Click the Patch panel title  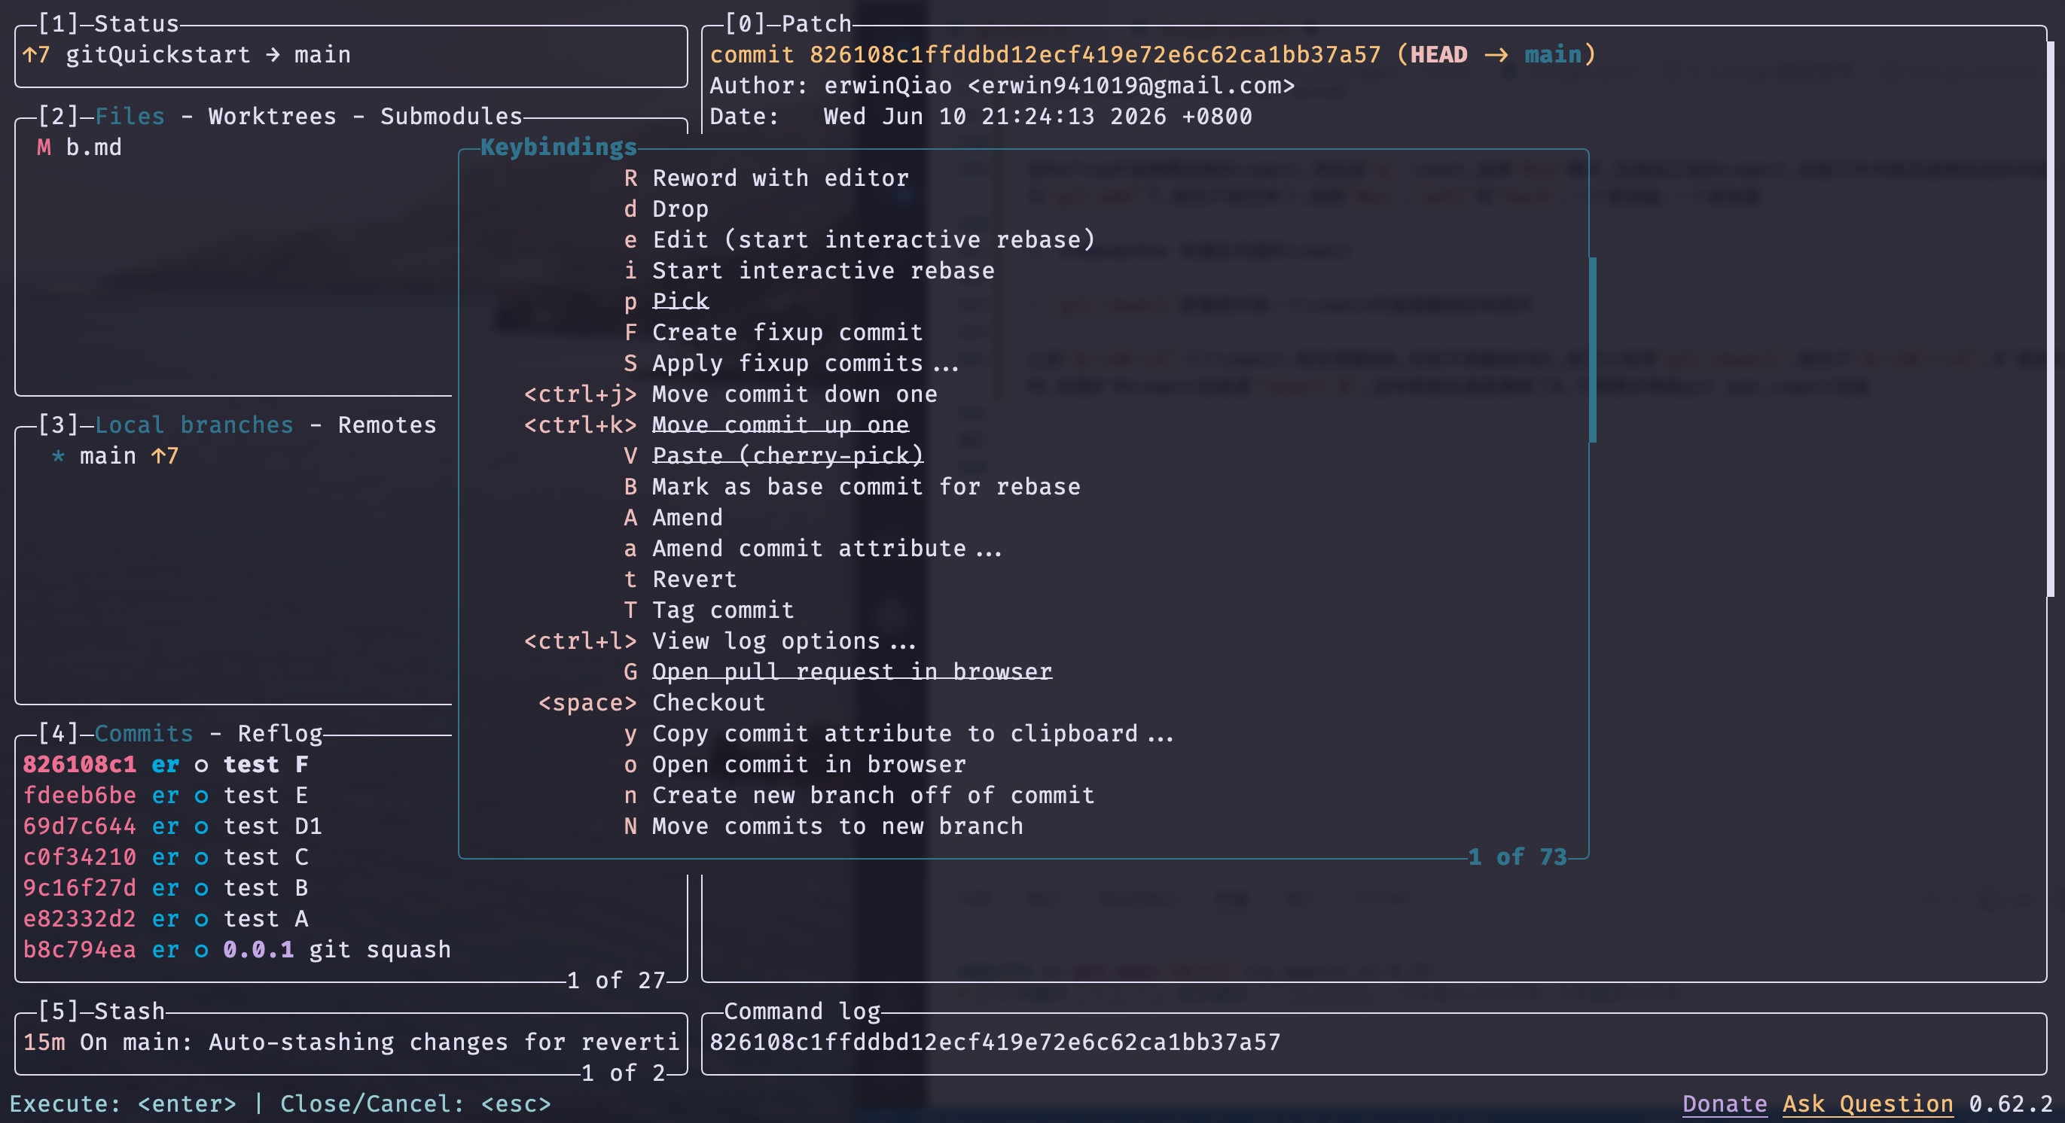[x=816, y=24]
